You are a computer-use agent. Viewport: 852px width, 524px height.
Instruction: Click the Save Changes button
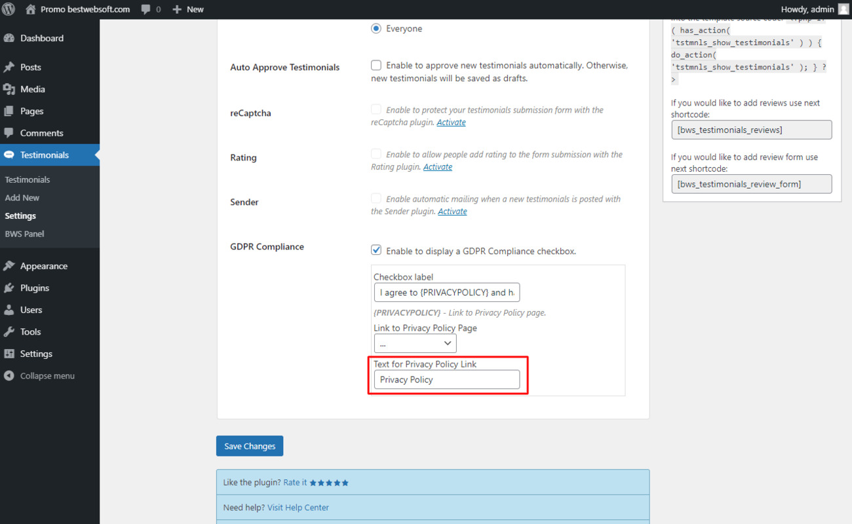pos(250,446)
